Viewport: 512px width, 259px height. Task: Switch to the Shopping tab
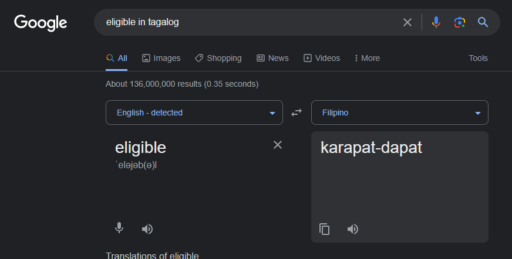tap(218, 58)
